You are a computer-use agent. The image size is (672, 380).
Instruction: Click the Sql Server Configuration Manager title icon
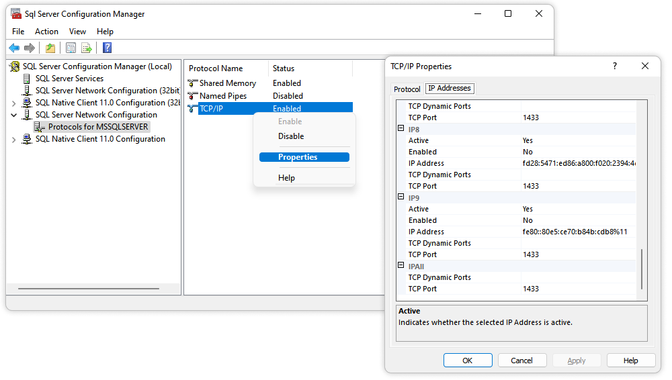[16, 13]
